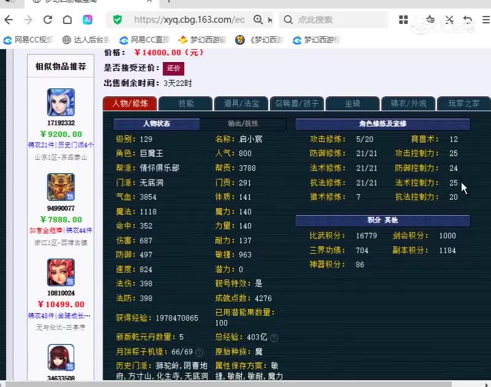Click the price ¥10499.00 listing
The width and height of the screenshot is (491, 387).
tap(61, 304)
